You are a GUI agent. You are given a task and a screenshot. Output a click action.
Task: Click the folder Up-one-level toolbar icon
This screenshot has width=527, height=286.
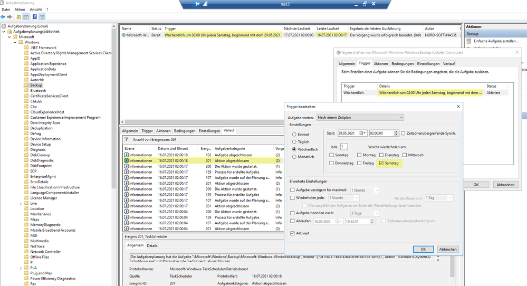click(19, 17)
